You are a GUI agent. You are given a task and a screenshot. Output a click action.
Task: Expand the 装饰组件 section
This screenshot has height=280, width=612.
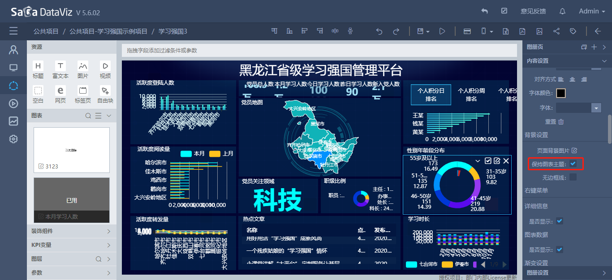[x=72, y=231]
